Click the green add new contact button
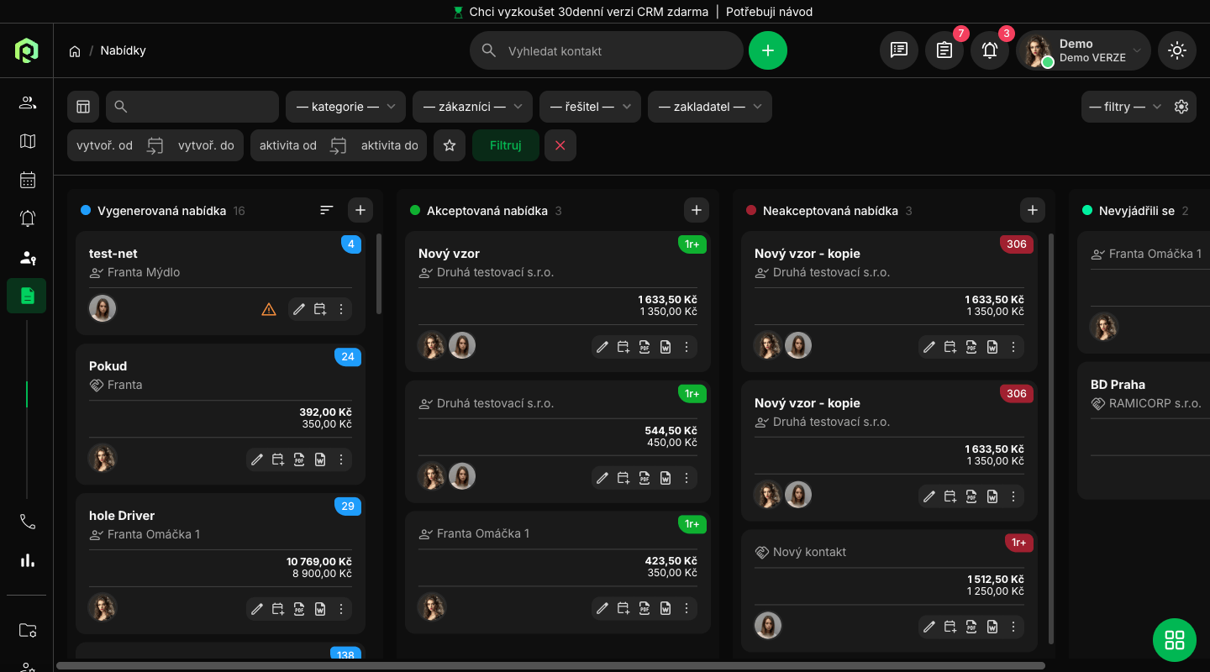 768,50
